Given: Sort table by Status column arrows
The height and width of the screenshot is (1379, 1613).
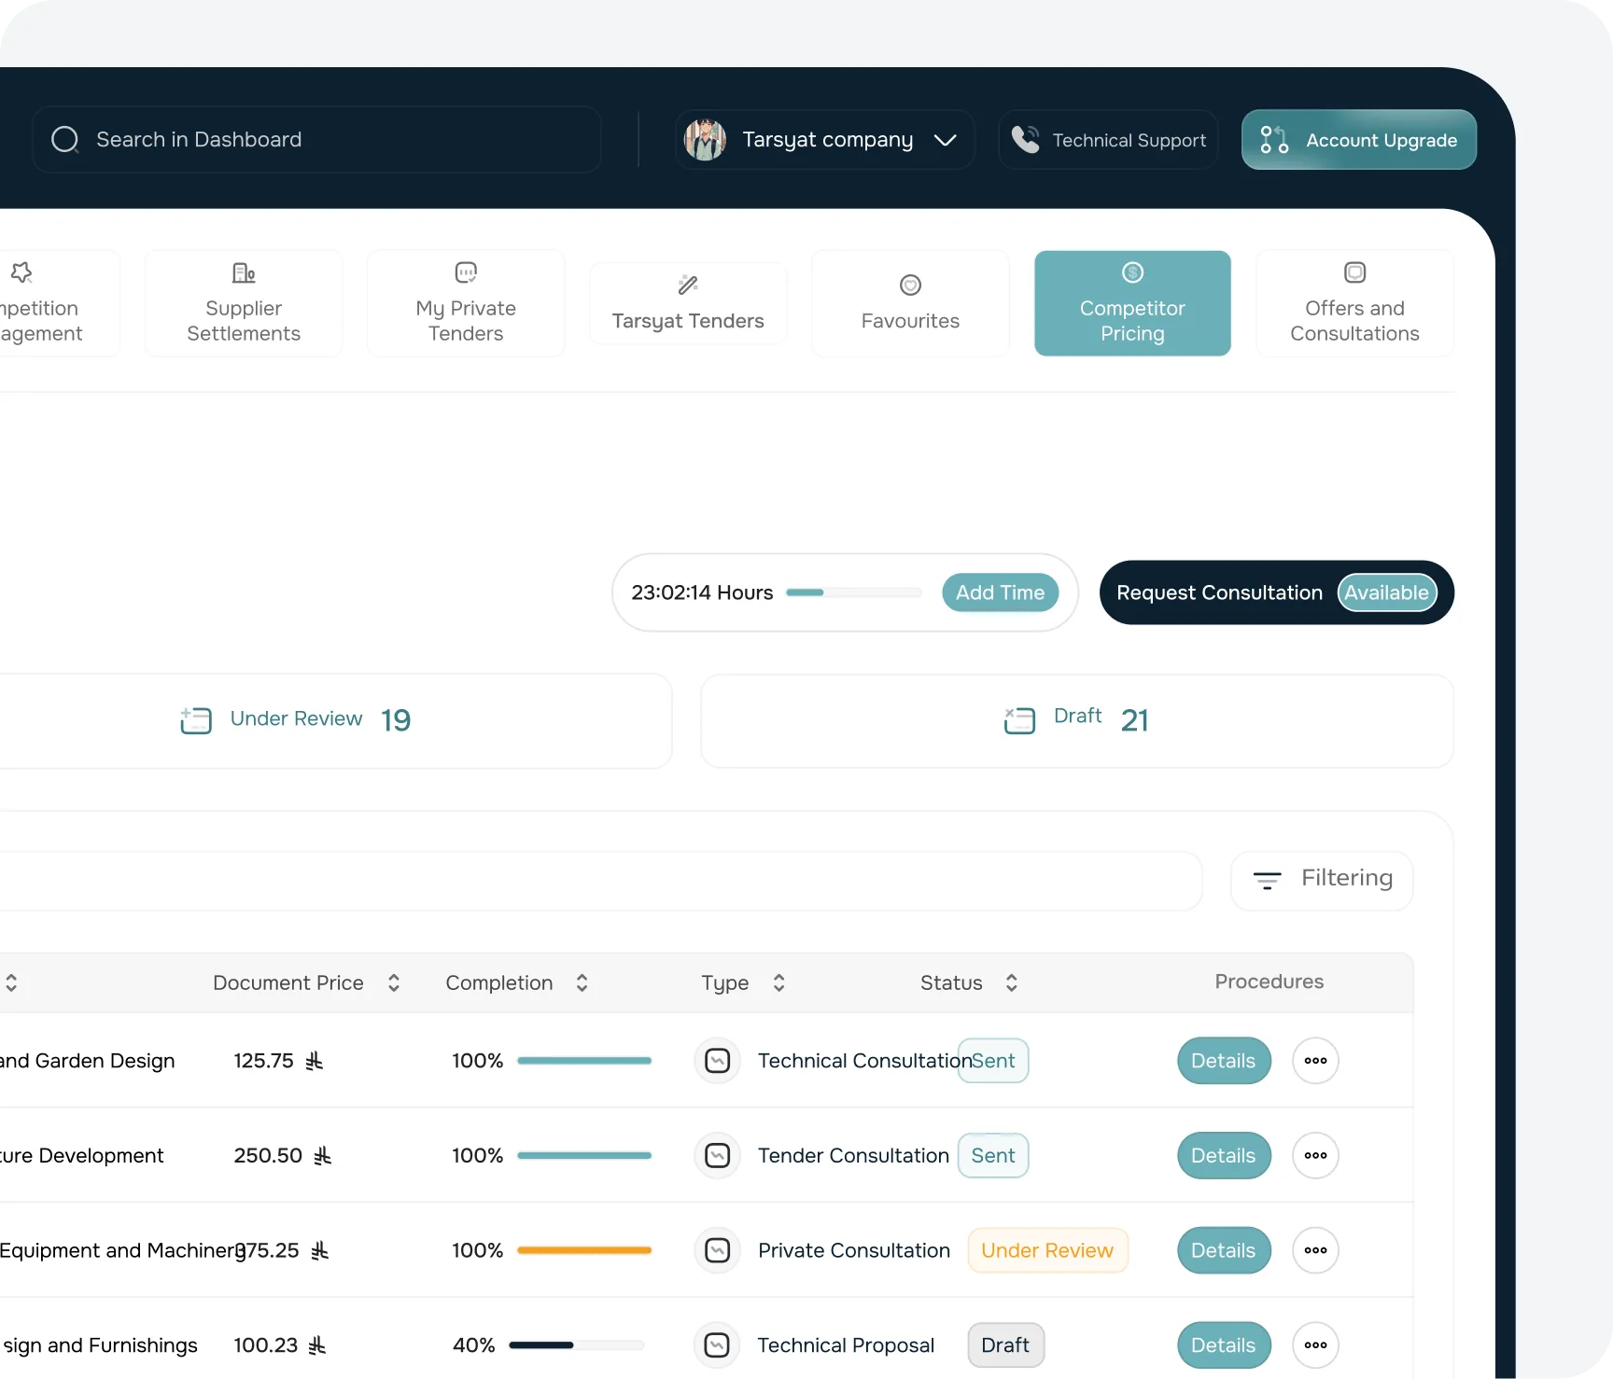Looking at the screenshot, I should tap(1011, 982).
